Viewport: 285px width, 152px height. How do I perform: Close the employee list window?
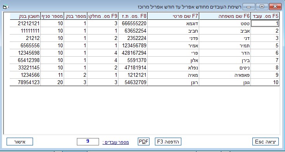tap(275, 7)
